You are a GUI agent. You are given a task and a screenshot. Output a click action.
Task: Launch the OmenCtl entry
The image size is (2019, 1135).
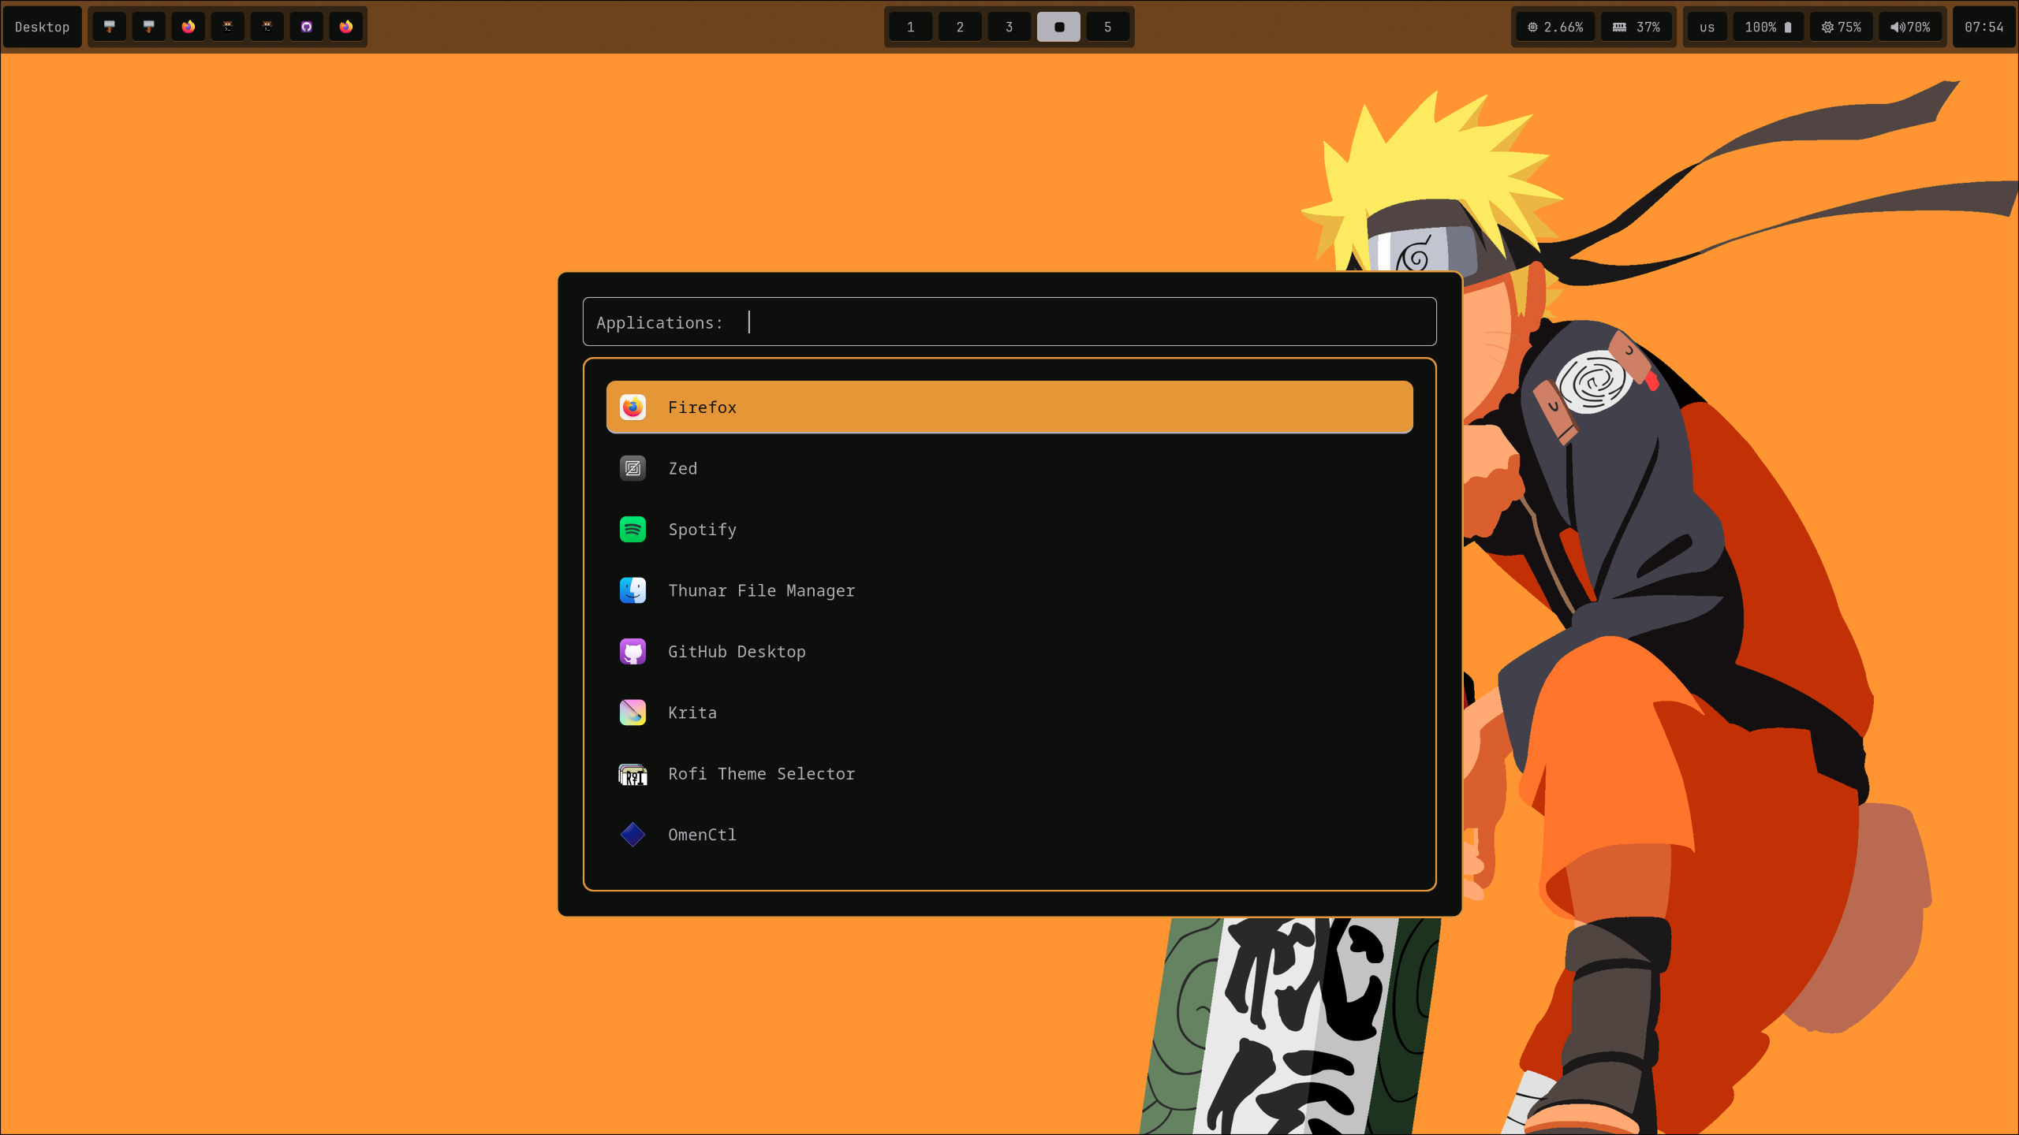pyautogui.click(x=1009, y=834)
